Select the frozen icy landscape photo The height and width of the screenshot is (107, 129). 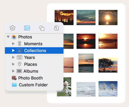(86, 89)
